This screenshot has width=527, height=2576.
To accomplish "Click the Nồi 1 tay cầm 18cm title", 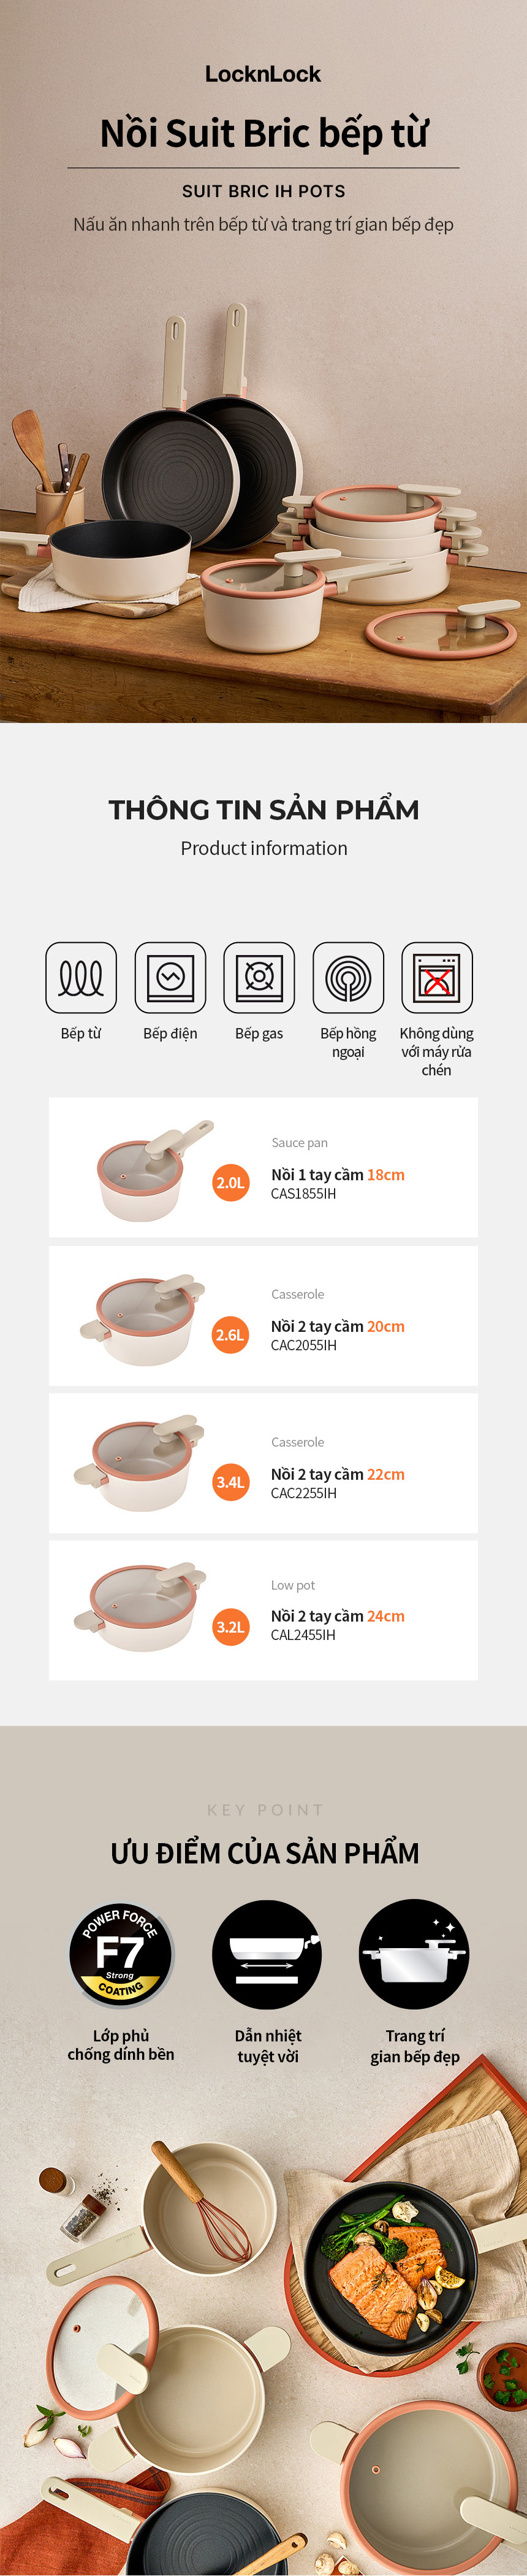I will tap(338, 1174).
